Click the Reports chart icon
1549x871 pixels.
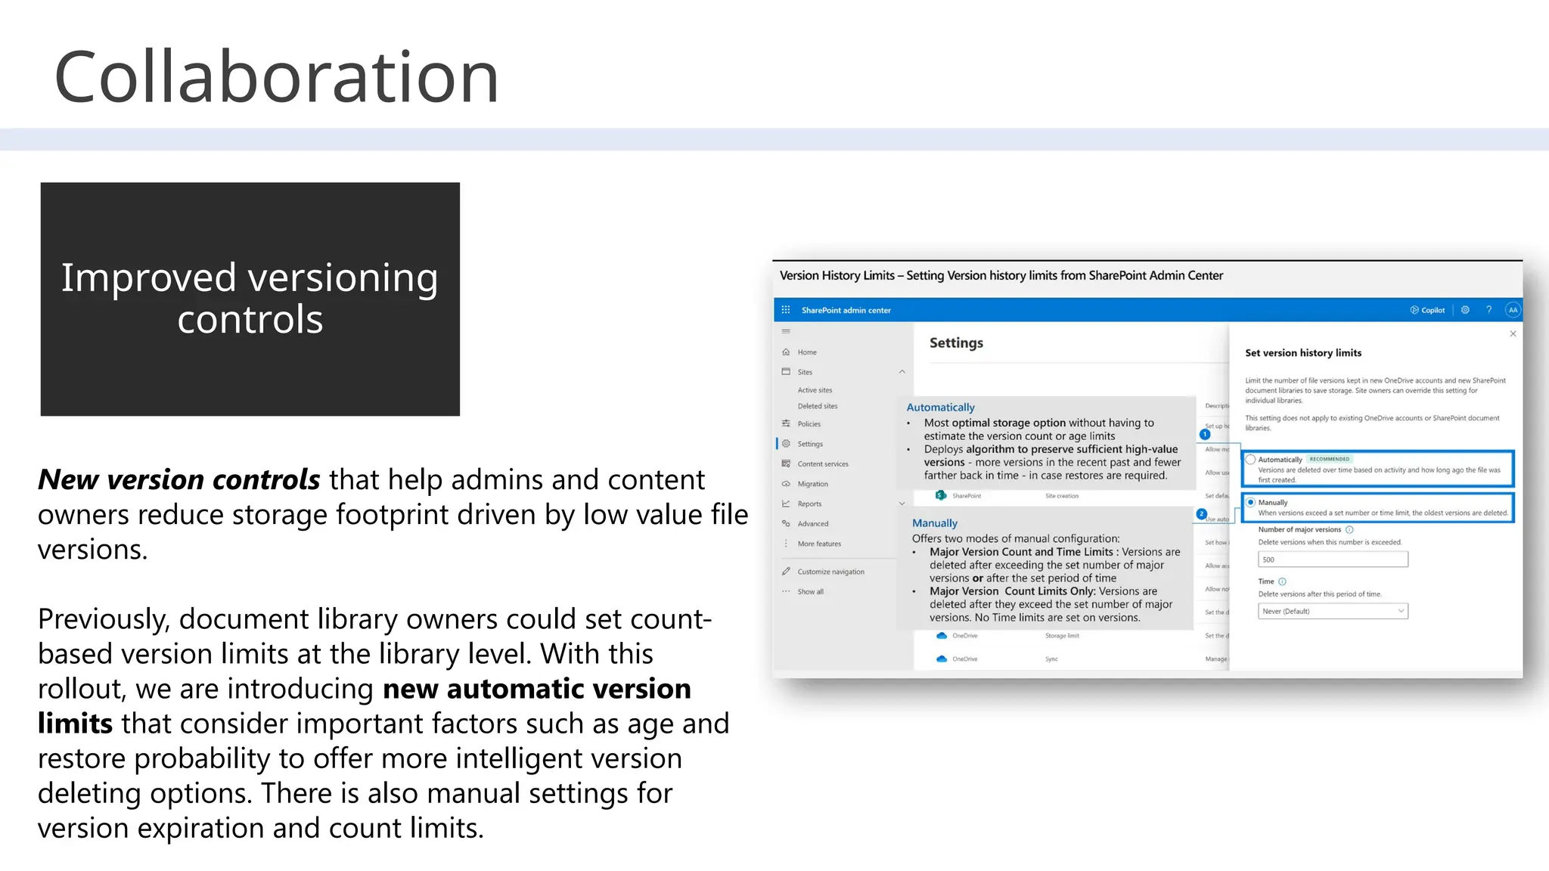pyautogui.click(x=786, y=504)
